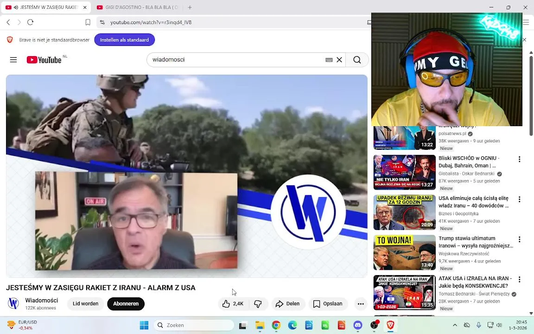Open the NIE TYLKO IRAN thumbnail 13:27
Screen dimensions: 534x334
point(405,172)
